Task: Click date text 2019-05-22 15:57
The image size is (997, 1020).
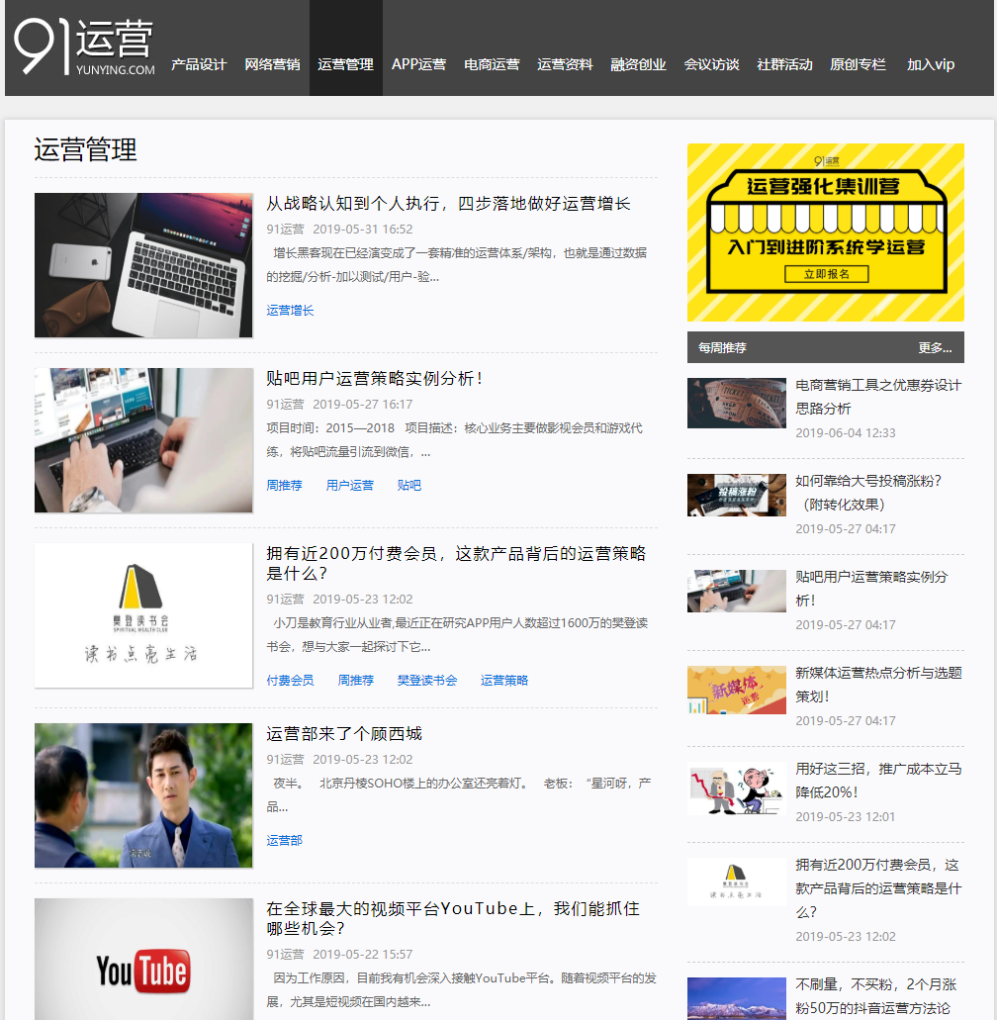Action: click(362, 955)
